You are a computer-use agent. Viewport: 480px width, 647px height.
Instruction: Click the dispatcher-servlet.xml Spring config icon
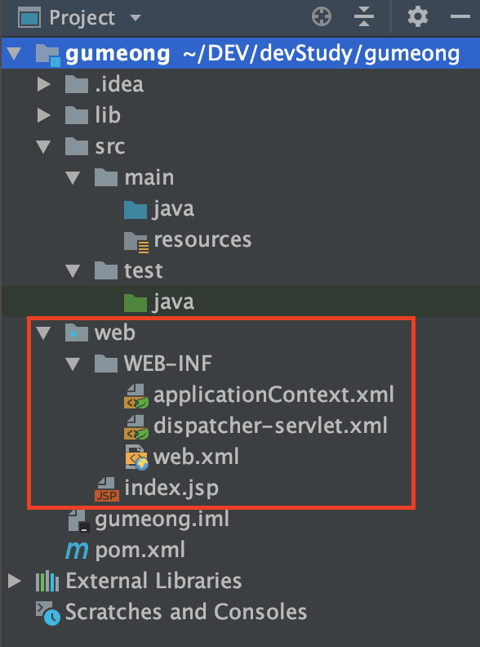(136, 426)
